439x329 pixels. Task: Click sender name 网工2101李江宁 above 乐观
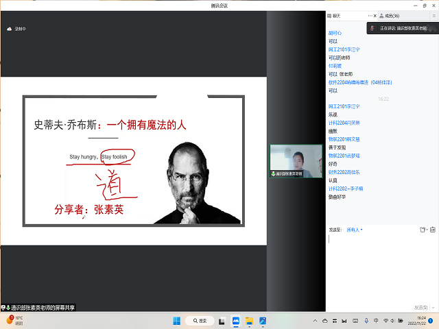(344, 106)
